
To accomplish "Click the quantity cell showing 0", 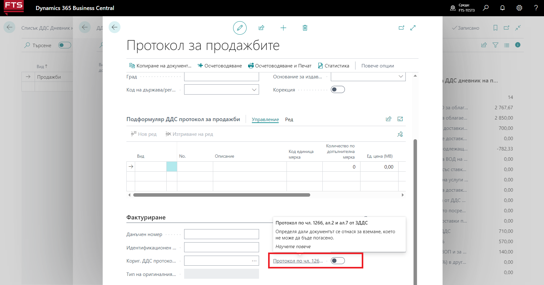I will coord(341,167).
